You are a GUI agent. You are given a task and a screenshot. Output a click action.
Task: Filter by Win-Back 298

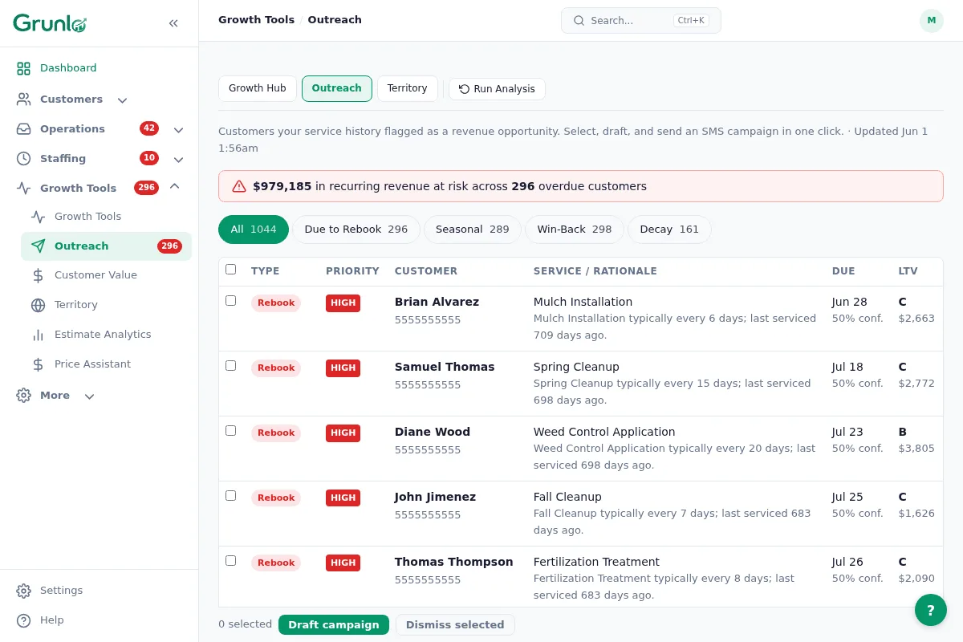point(575,230)
